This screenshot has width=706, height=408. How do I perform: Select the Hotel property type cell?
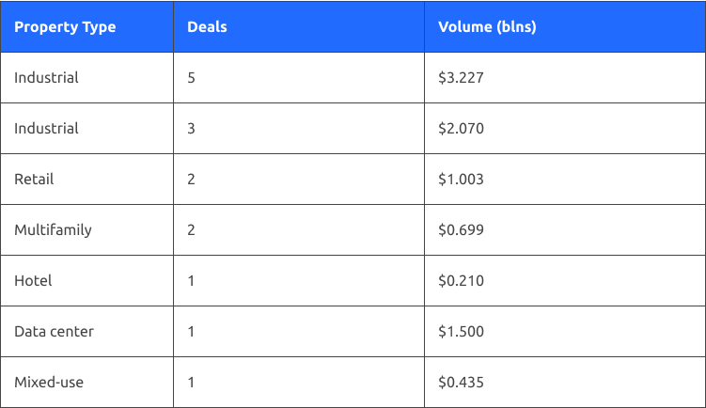33,280
